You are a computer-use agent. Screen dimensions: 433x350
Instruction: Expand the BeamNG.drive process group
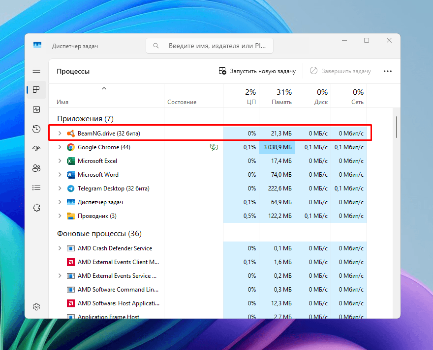(x=60, y=134)
